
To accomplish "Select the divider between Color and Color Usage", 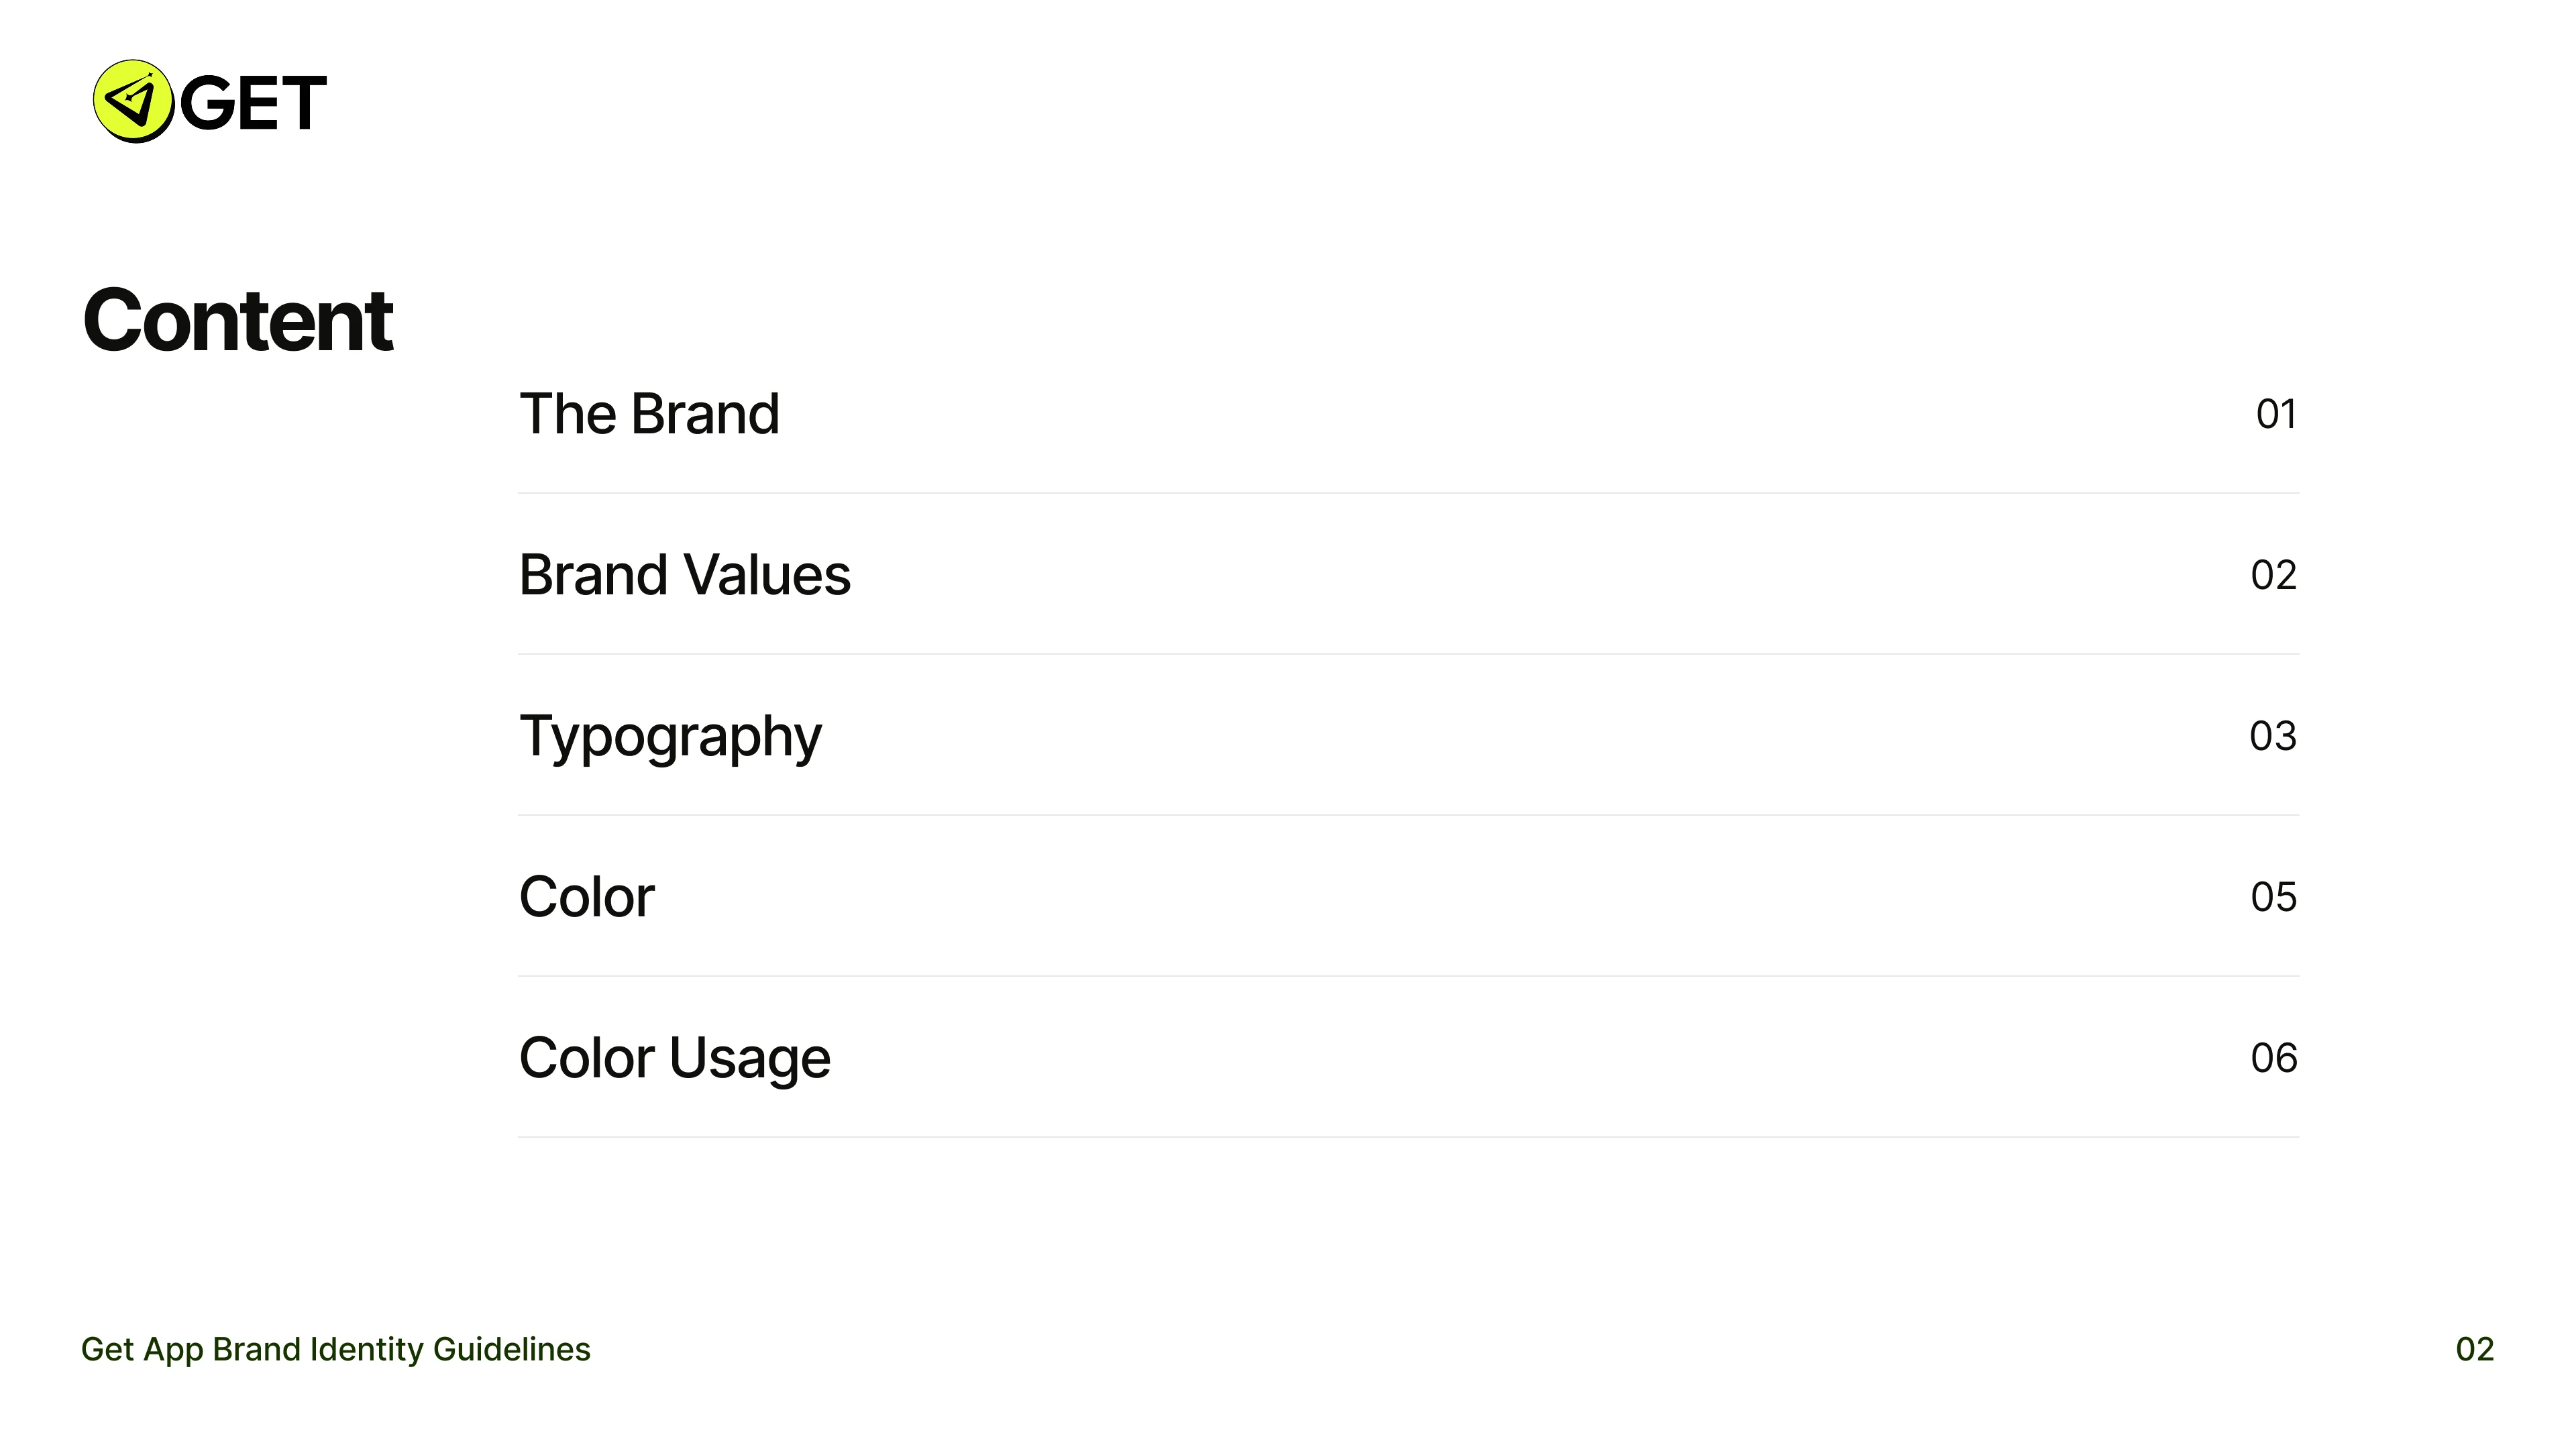I will [1408, 976].
